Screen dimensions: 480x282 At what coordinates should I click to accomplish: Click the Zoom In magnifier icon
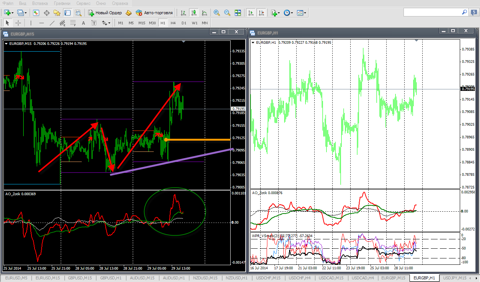[216, 13]
